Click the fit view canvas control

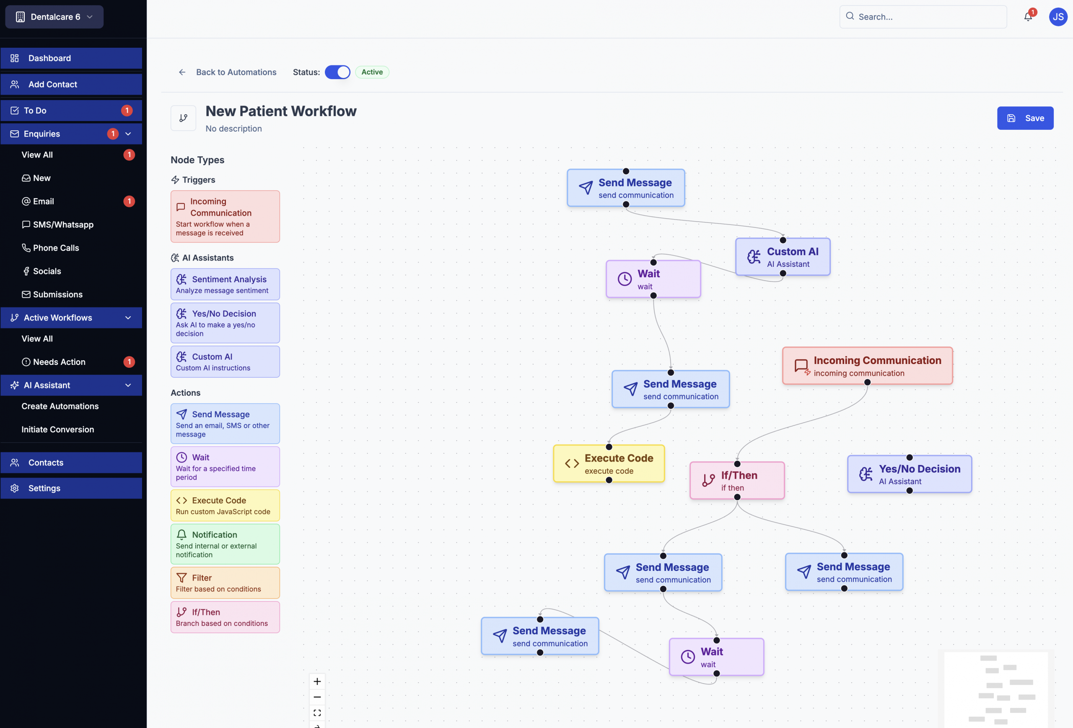pyautogui.click(x=317, y=713)
